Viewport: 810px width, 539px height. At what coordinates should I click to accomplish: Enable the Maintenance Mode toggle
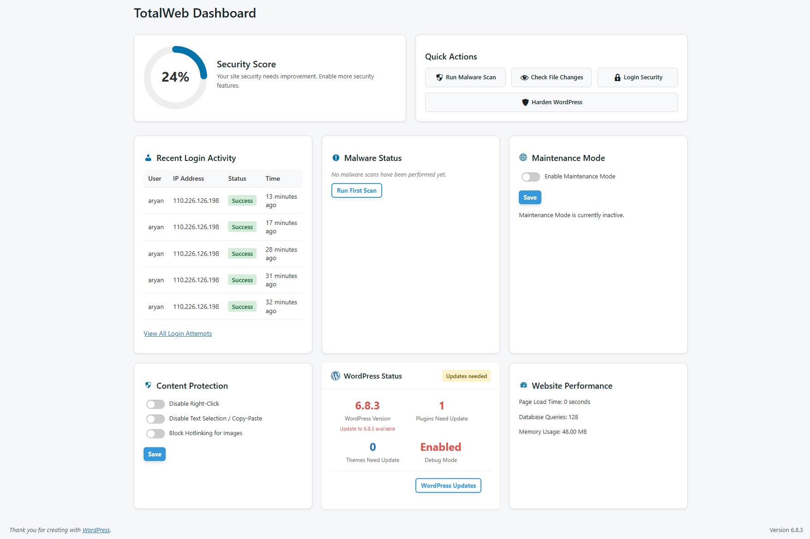click(530, 177)
